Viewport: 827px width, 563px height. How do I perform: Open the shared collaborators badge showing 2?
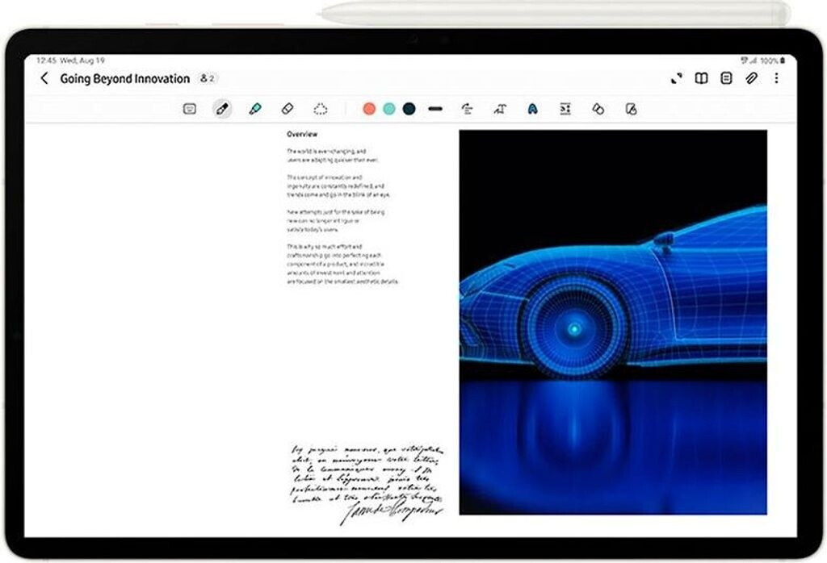[x=208, y=78]
